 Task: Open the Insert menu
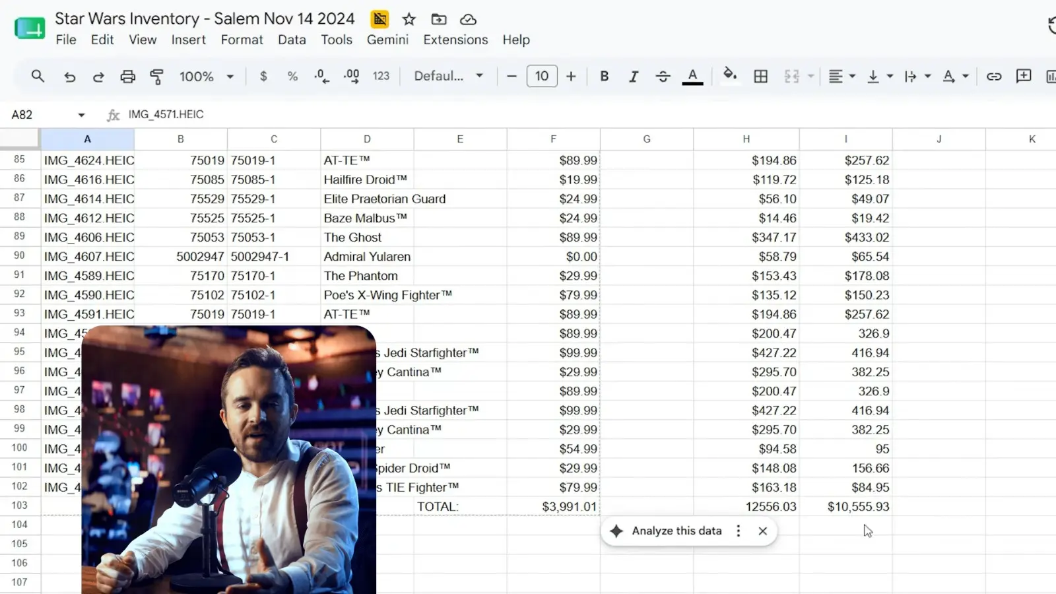(x=189, y=40)
